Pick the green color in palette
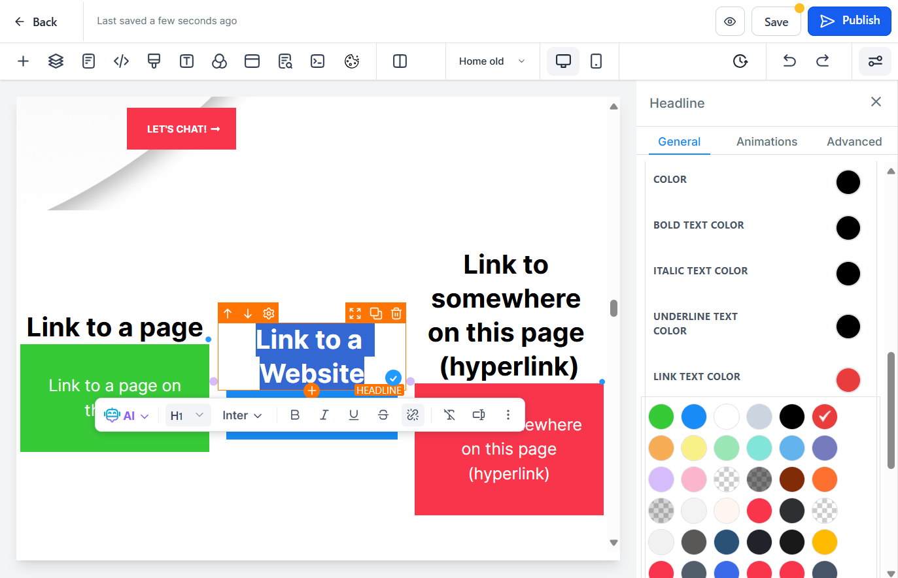 click(x=661, y=417)
